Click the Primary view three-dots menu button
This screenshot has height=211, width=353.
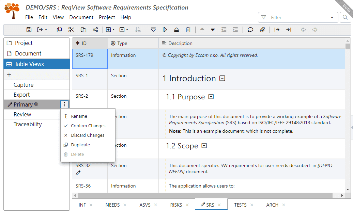point(64,104)
